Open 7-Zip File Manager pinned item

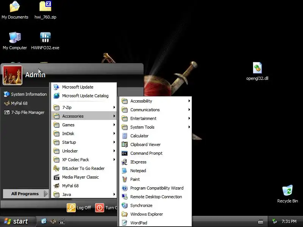coord(24,112)
